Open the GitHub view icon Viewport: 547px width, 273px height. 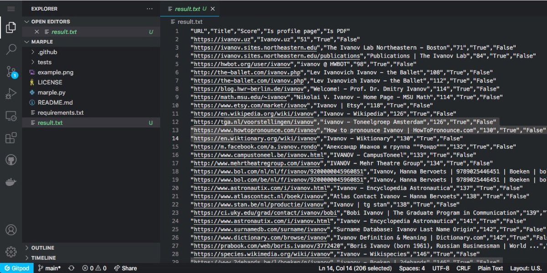point(11,160)
